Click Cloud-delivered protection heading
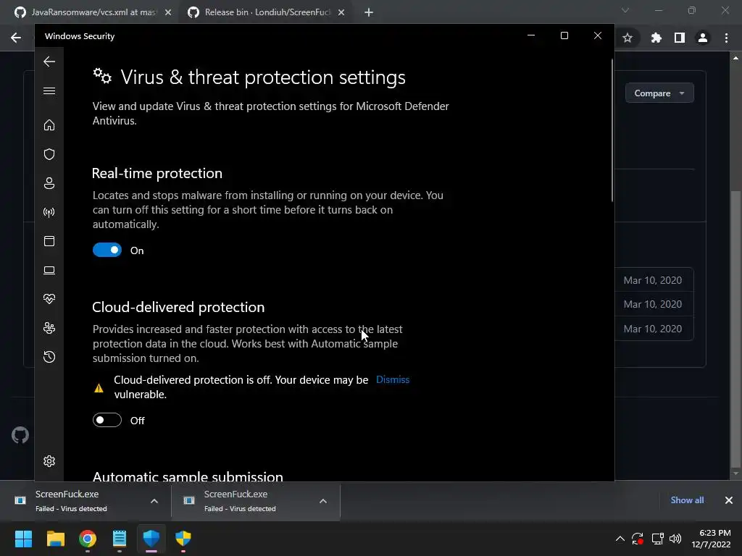Image resolution: width=742 pixels, height=556 pixels. (178, 307)
